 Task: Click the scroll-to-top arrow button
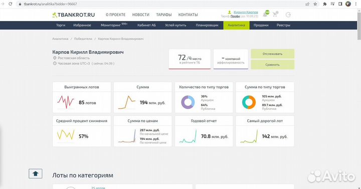36,173
